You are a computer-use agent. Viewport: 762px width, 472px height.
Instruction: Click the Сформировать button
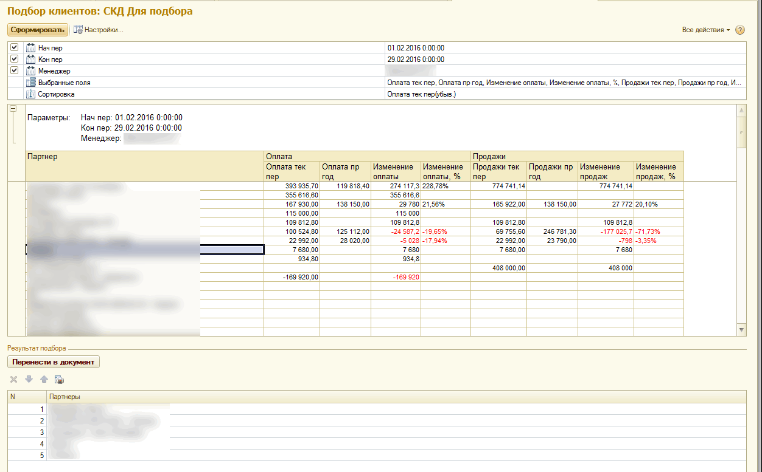click(37, 30)
